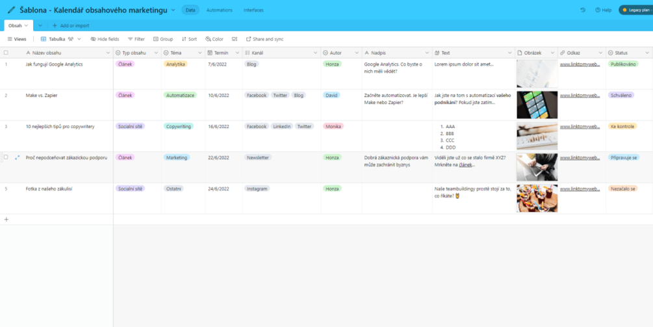Click the Ke kontrole status tag

click(x=622, y=126)
